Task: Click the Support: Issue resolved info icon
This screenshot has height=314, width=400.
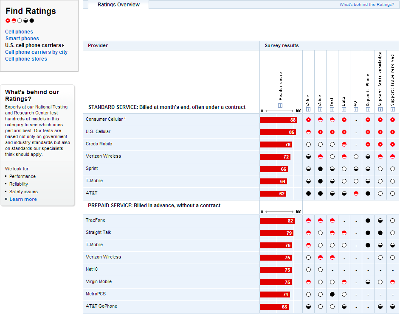Action: 392,109
